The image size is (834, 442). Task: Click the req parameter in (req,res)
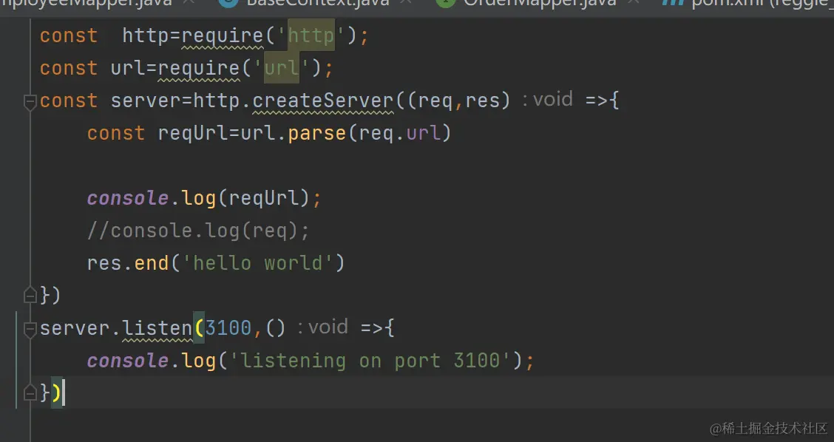pyautogui.click(x=435, y=101)
